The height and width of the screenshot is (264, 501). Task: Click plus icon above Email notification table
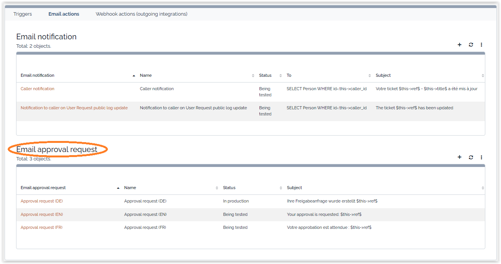pos(460,45)
